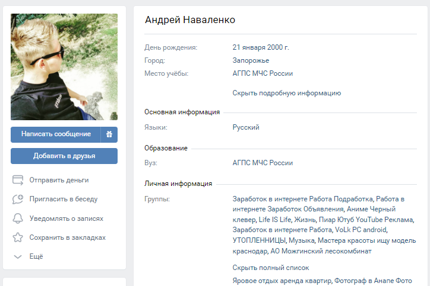
Task: Click the profile name Андрей Наваленко
Action: pos(190,20)
